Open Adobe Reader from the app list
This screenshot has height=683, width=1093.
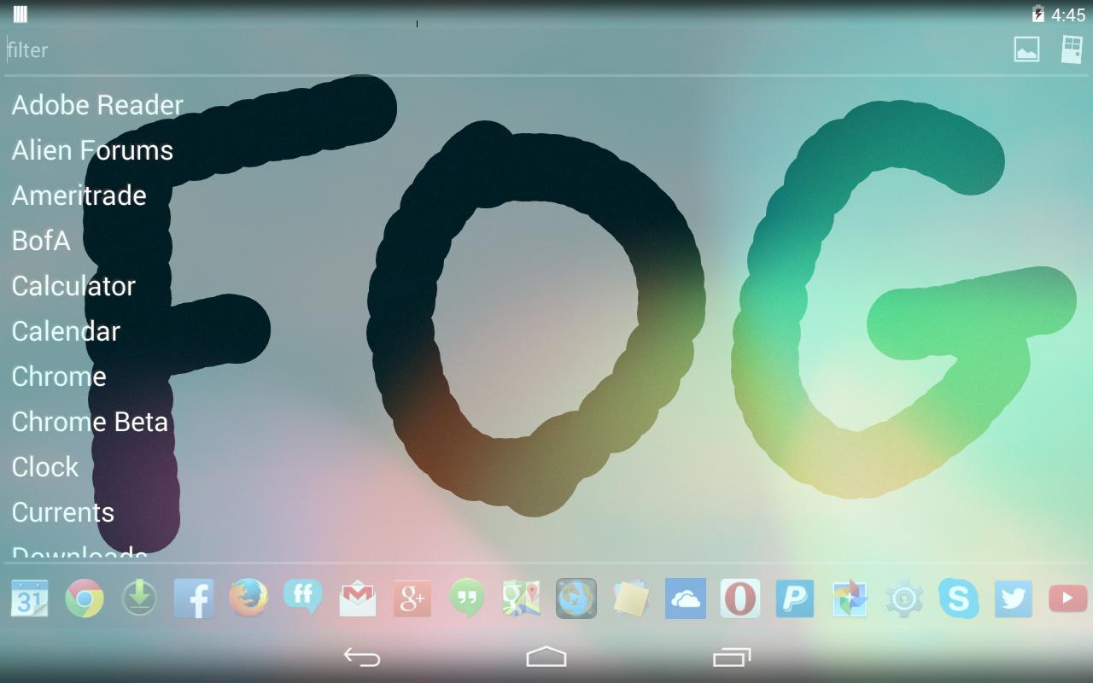(x=96, y=105)
